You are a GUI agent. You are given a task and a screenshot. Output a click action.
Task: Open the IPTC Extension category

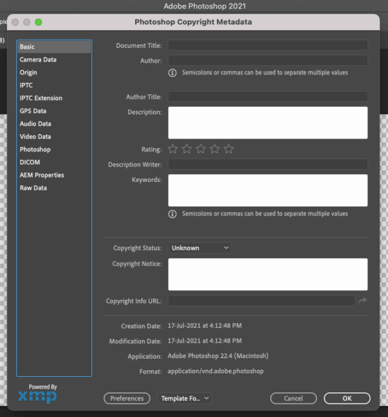pos(54,98)
